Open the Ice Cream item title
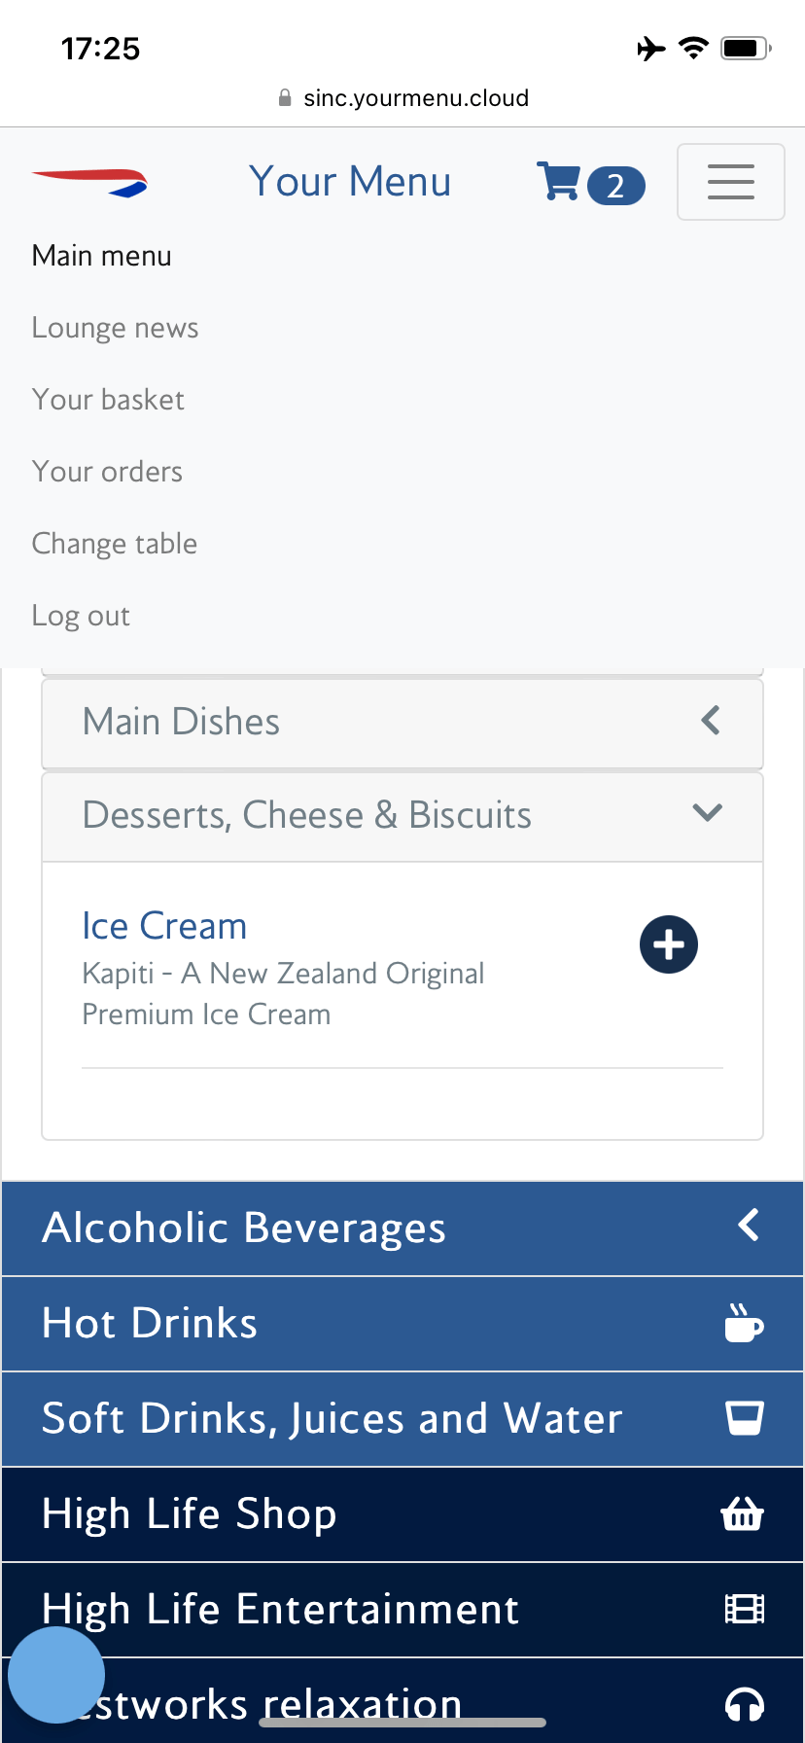Viewport: 805px width, 1743px height. click(164, 926)
